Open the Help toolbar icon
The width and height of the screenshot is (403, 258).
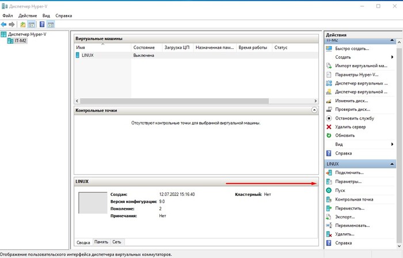(42, 25)
